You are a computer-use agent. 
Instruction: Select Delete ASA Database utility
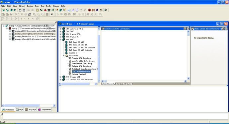[x=82, y=66]
